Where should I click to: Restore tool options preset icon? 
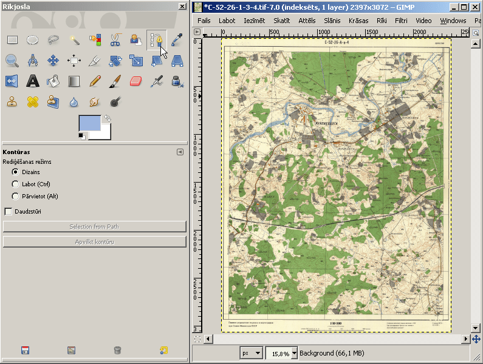pos(72,350)
